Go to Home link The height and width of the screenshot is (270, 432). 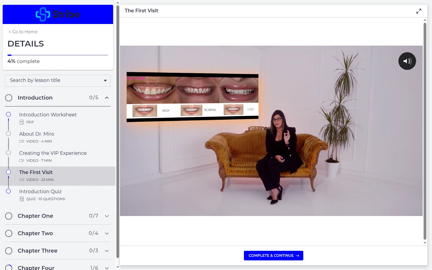23,32
